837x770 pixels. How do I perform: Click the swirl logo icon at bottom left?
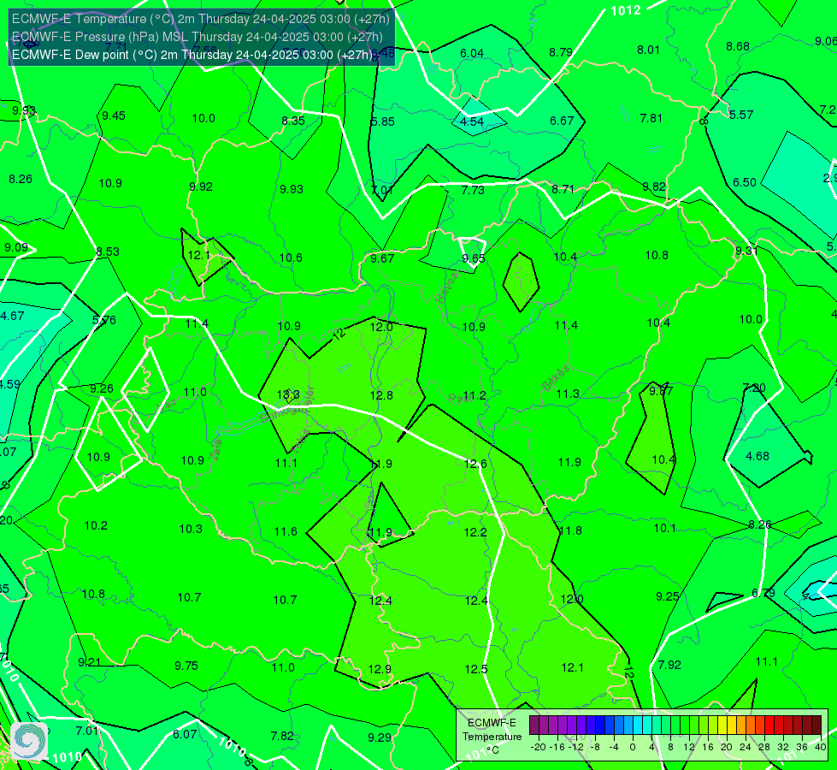(29, 741)
